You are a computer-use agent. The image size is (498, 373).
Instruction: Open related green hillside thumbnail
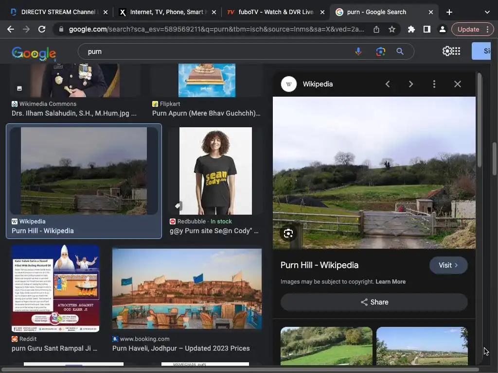[326, 346]
